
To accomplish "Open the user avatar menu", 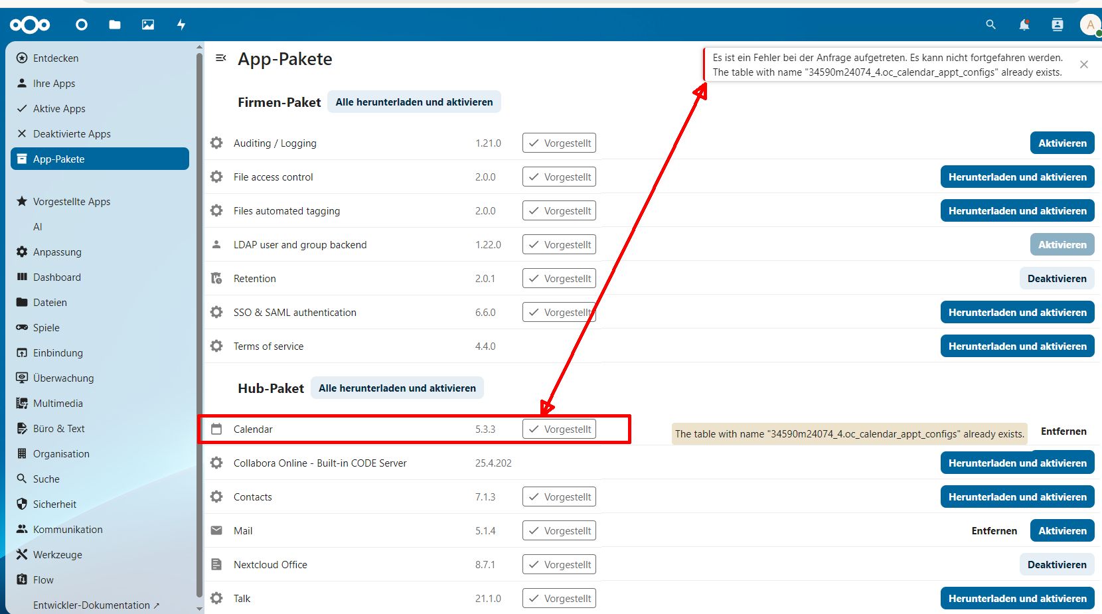I will [x=1090, y=25].
